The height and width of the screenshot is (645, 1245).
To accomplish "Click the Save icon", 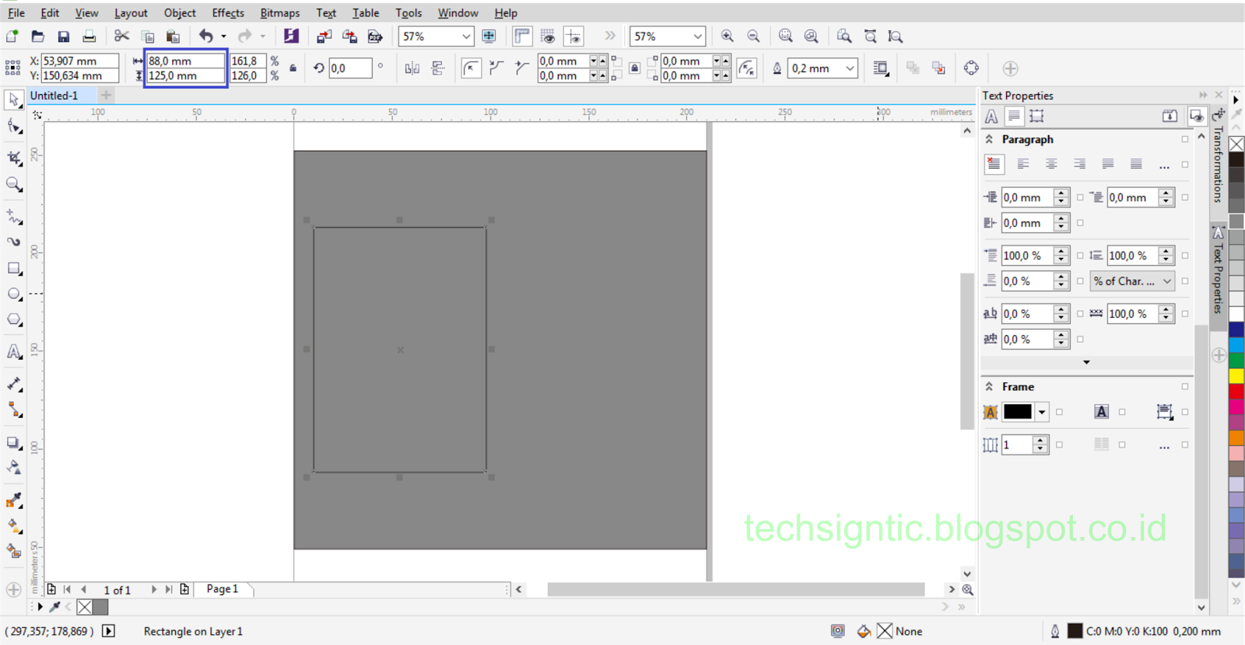I will click(63, 36).
